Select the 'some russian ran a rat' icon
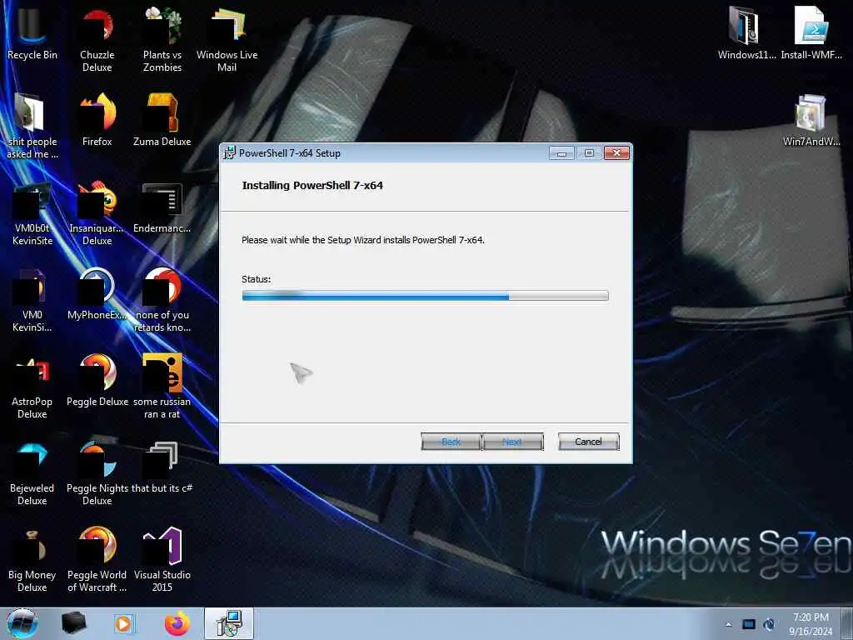The height and width of the screenshot is (640, 853). [x=162, y=387]
